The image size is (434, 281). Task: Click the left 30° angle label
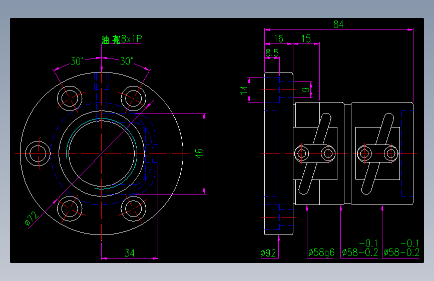tap(77, 61)
